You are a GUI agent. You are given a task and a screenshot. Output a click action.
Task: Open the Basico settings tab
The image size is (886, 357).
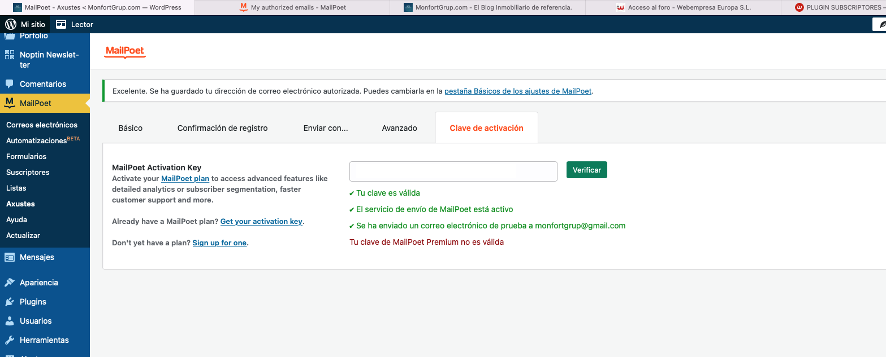click(131, 128)
